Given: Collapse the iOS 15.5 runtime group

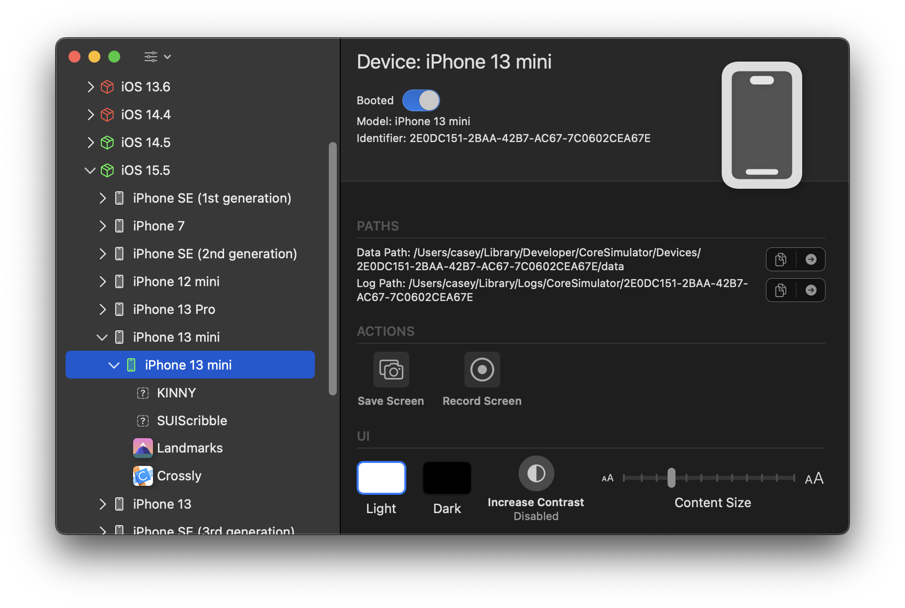Looking at the screenshot, I should coord(90,170).
